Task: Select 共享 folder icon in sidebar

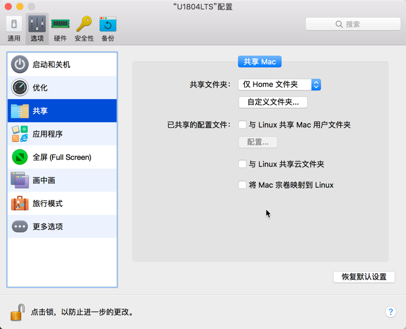Action: [x=20, y=111]
